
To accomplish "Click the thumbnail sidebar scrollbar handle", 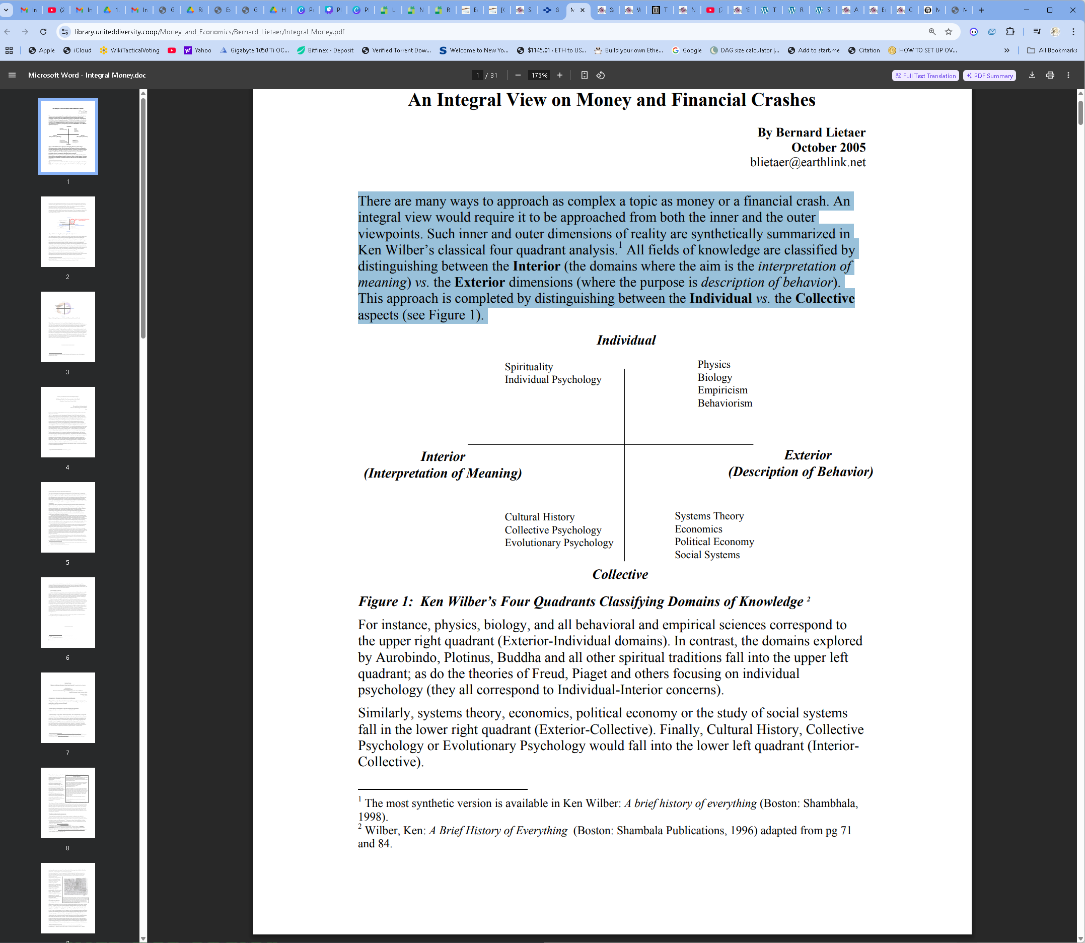I will coord(143,219).
